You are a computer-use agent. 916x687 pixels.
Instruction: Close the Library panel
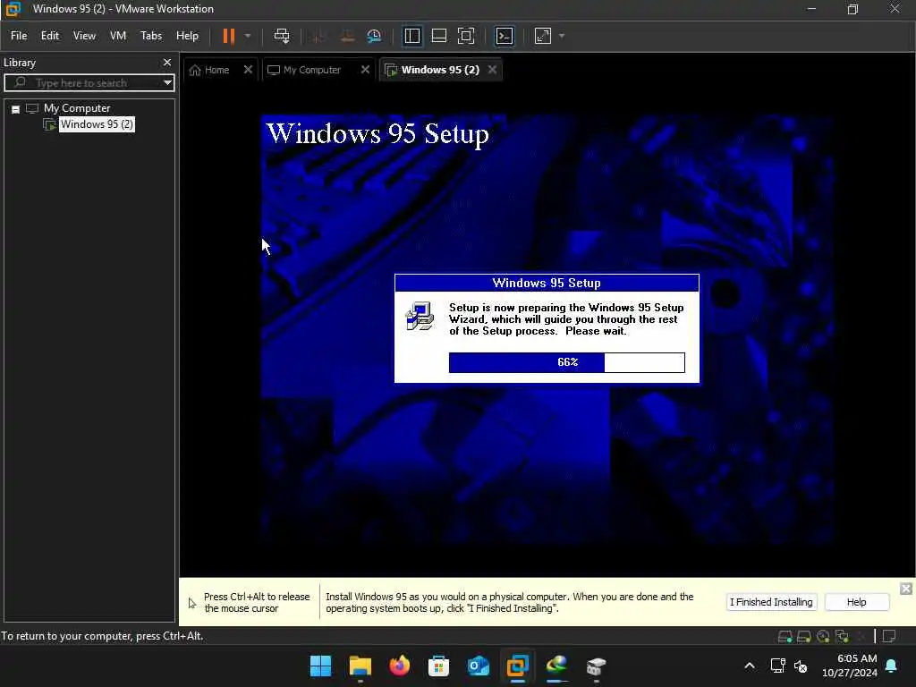click(167, 63)
